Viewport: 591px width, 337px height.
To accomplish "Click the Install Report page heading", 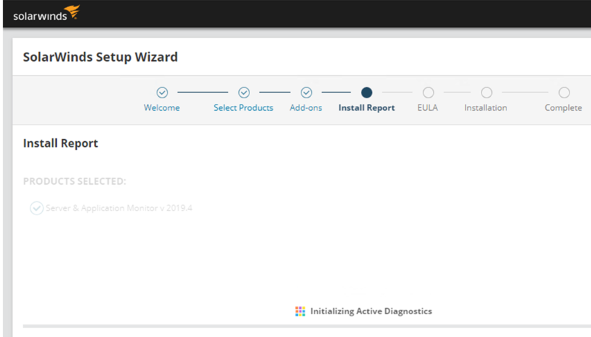I will pyautogui.click(x=60, y=143).
